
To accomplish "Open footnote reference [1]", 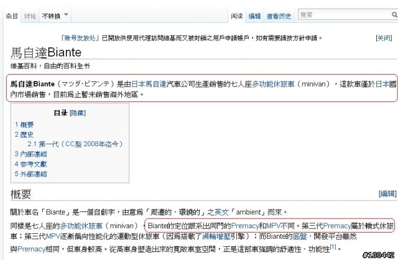I will pyautogui.click(x=333, y=246).
